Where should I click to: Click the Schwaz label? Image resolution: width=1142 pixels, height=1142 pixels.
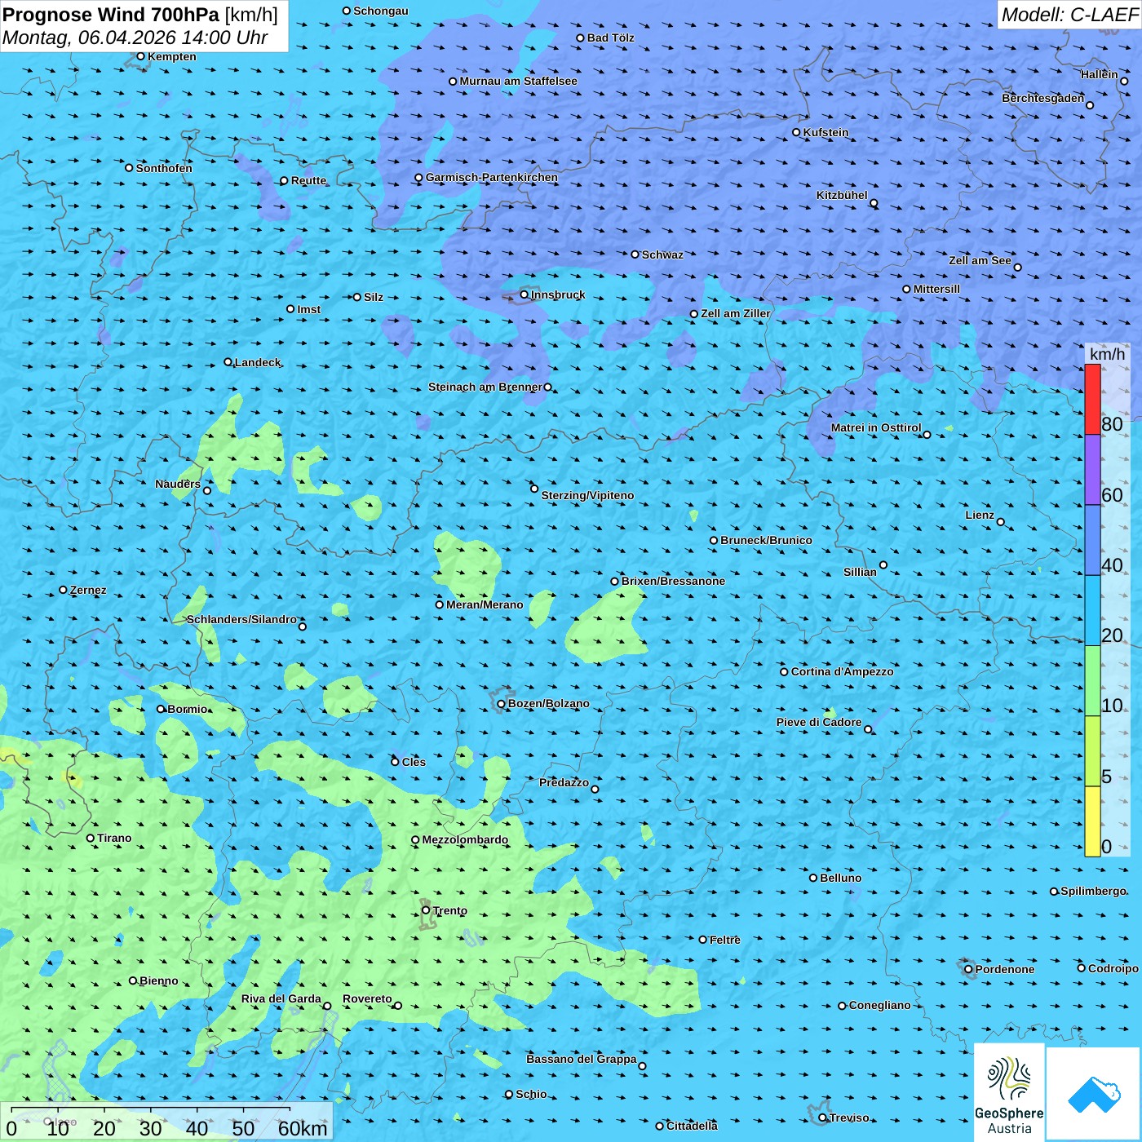(x=662, y=255)
